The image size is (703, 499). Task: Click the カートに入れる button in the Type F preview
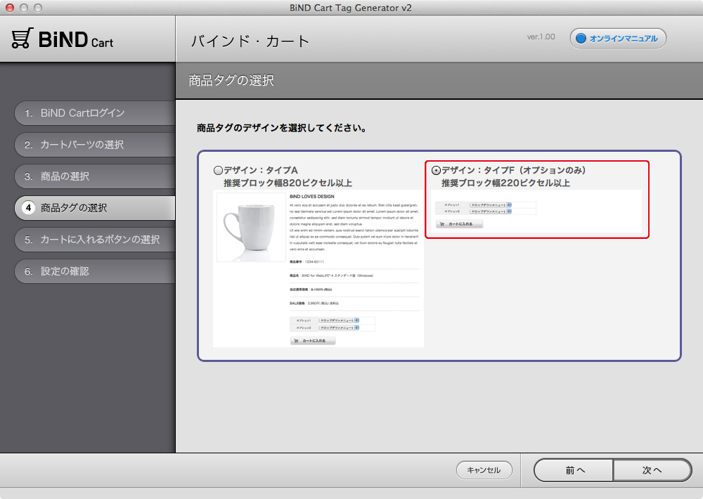coord(460,223)
